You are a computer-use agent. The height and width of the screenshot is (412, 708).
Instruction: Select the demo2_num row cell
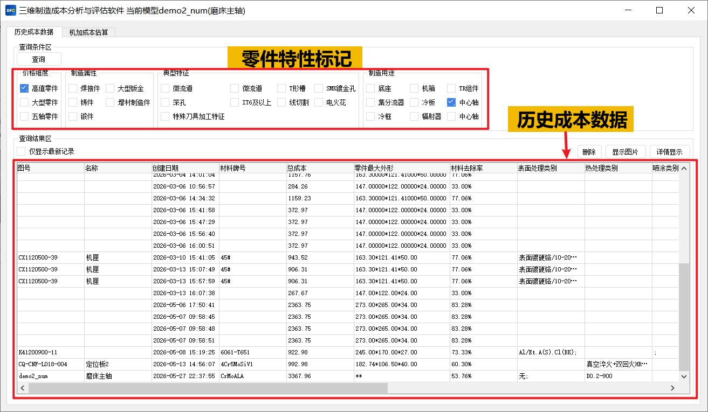51,376
